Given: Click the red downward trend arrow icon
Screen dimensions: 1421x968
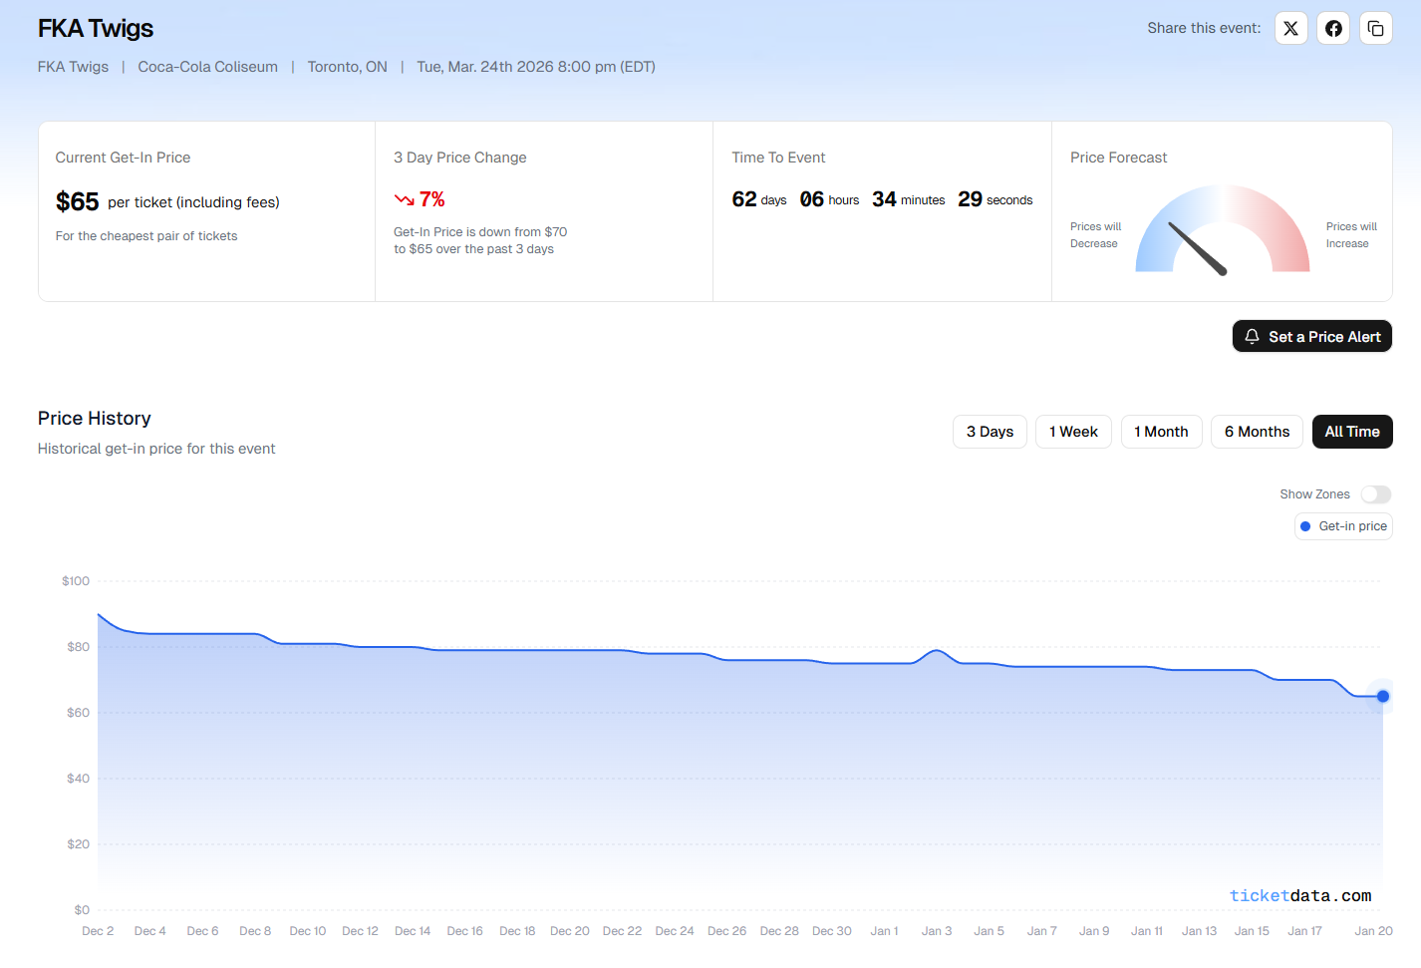Looking at the screenshot, I should pyautogui.click(x=404, y=199).
